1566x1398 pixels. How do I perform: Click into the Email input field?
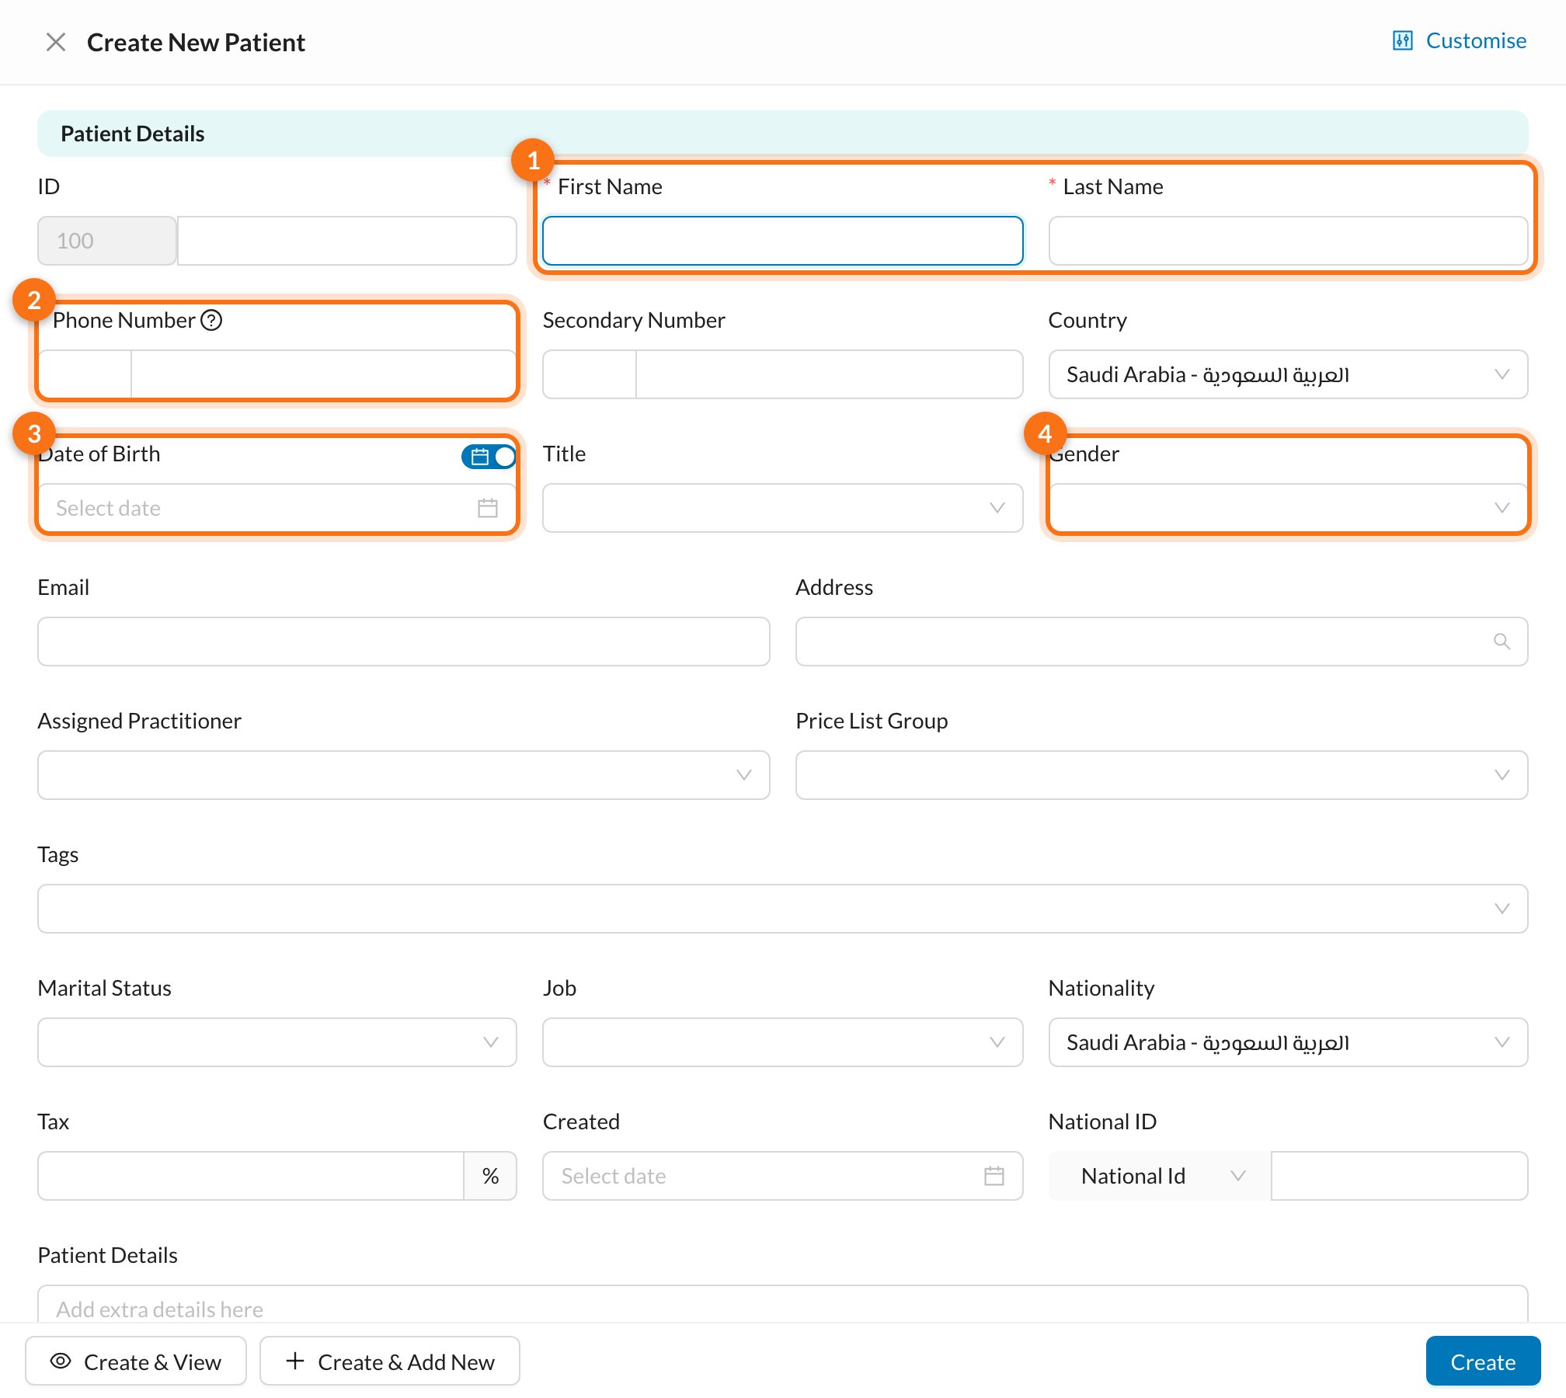(x=403, y=642)
